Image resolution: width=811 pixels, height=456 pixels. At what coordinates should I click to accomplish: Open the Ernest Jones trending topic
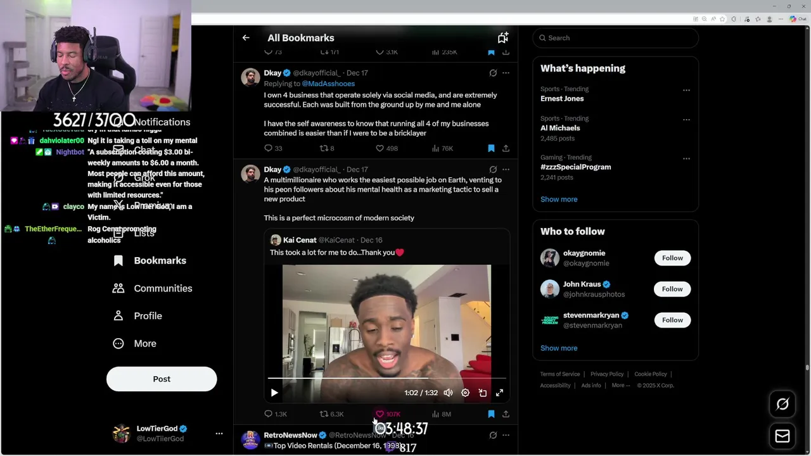click(x=562, y=99)
